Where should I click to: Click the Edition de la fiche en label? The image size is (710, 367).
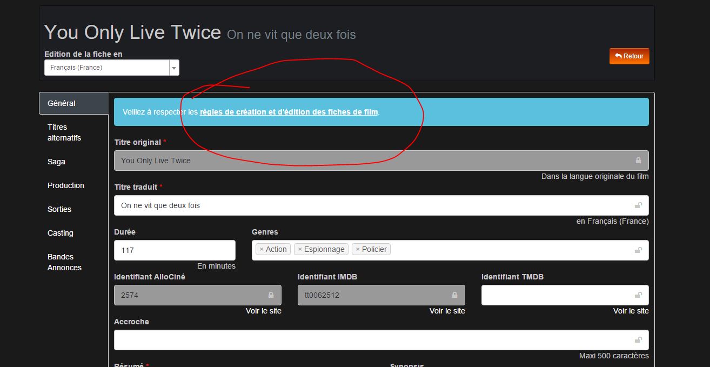[83, 54]
